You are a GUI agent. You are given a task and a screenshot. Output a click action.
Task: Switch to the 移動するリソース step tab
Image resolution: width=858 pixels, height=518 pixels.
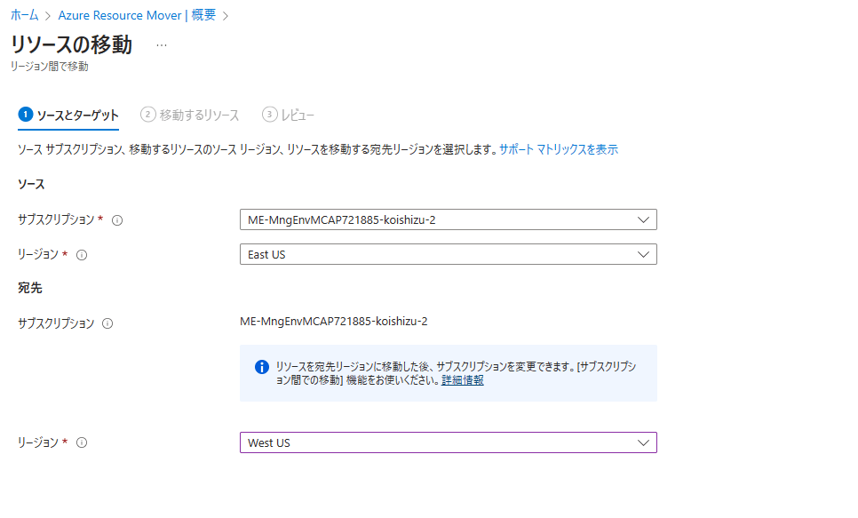click(190, 115)
